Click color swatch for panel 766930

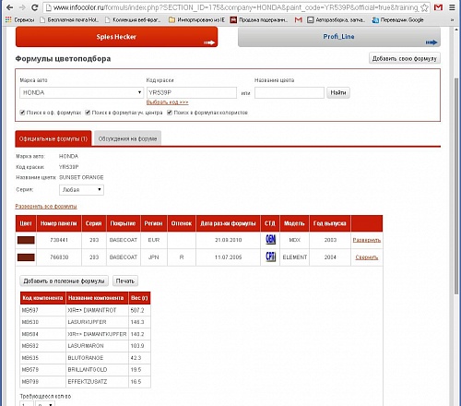tap(26, 257)
